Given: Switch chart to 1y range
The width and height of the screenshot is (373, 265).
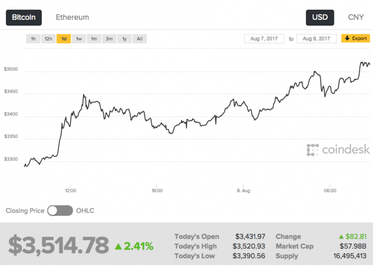Looking at the screenshot, I should coord(124,38).
